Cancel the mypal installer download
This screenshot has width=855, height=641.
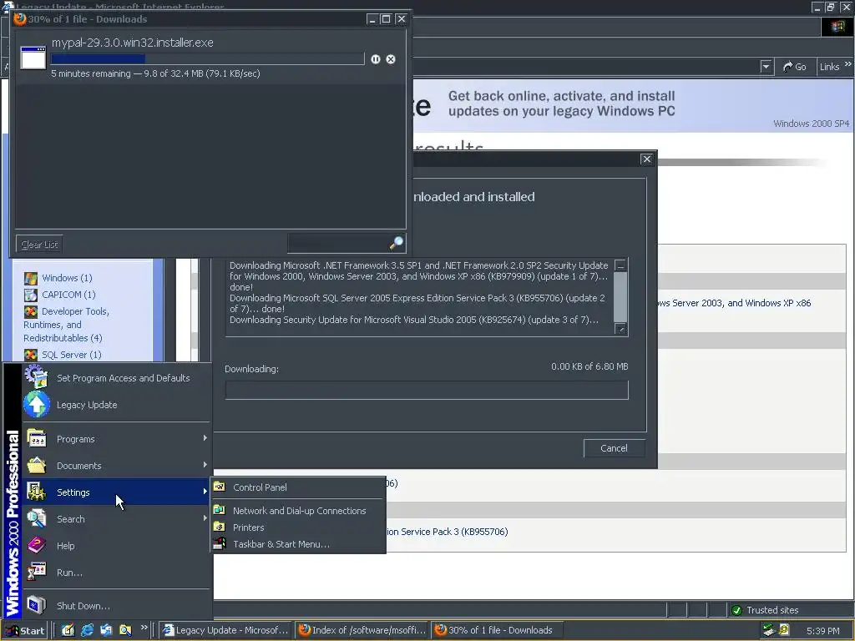tap(391, 59)
